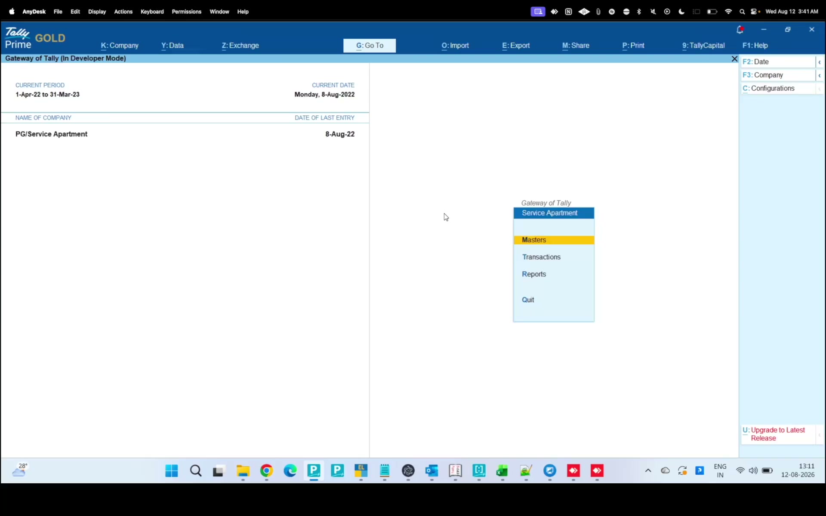The width and height of the screenshot is (826, 516).
Task: Open Windows taskbar search
Action: (x=196, y=471)
